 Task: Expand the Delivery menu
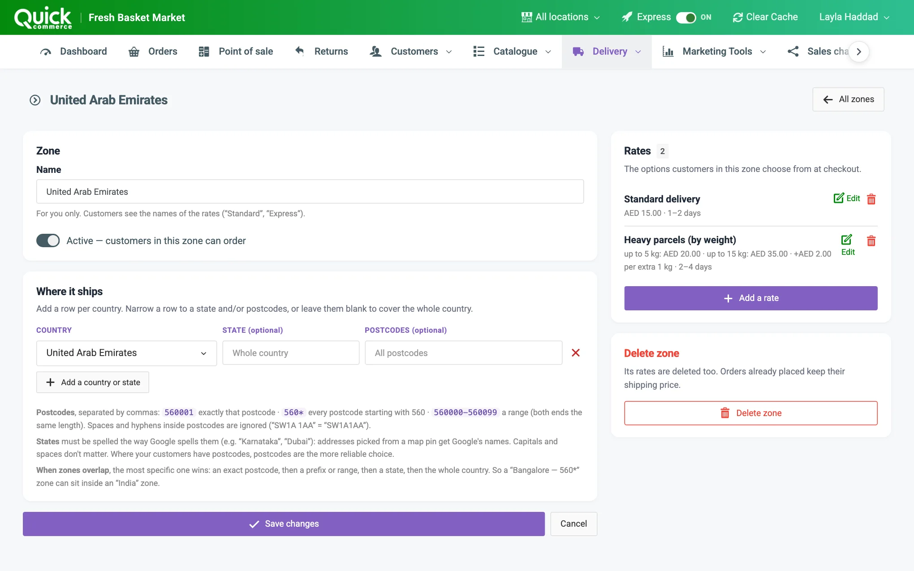click(607, 52)
